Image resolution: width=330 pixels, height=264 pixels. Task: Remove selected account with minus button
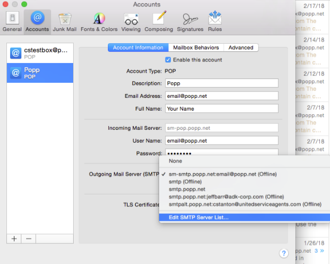coord(29,239)
